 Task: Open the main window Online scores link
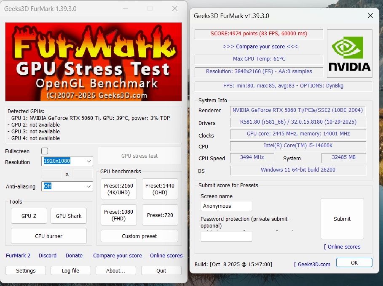pos(166,256)
